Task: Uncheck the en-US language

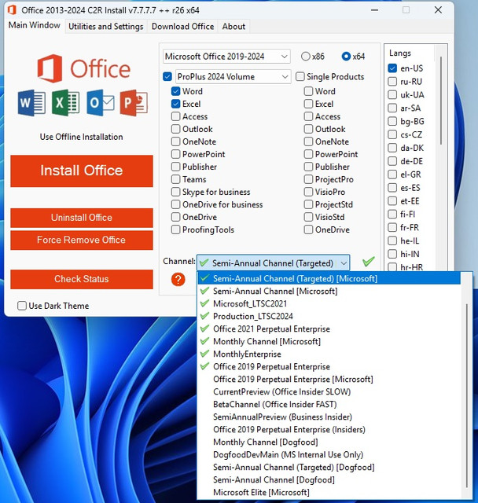Action: click(392, 68)
